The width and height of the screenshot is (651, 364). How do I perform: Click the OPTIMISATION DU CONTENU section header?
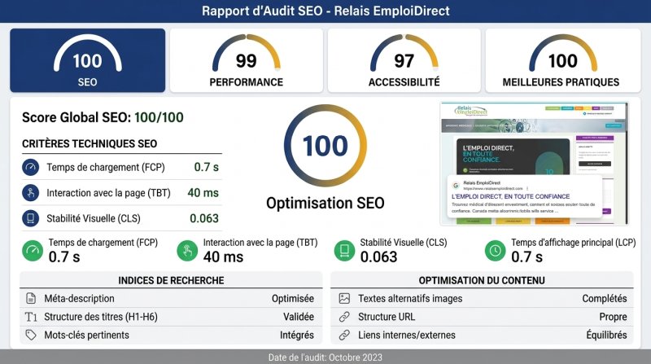(482, 280)
